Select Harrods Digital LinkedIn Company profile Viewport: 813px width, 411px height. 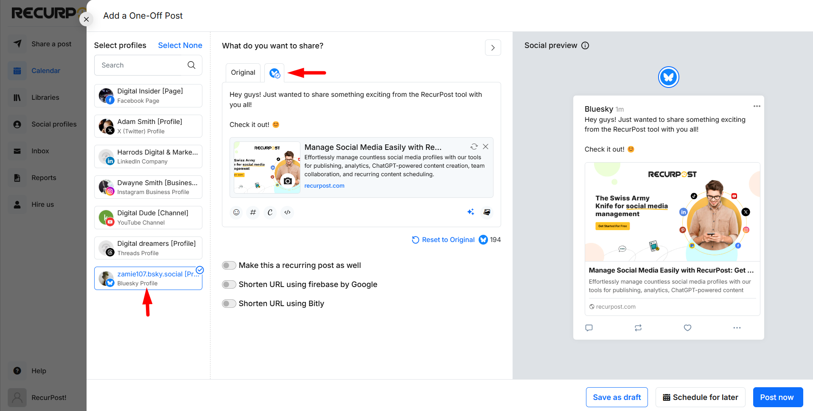(148, 157)
